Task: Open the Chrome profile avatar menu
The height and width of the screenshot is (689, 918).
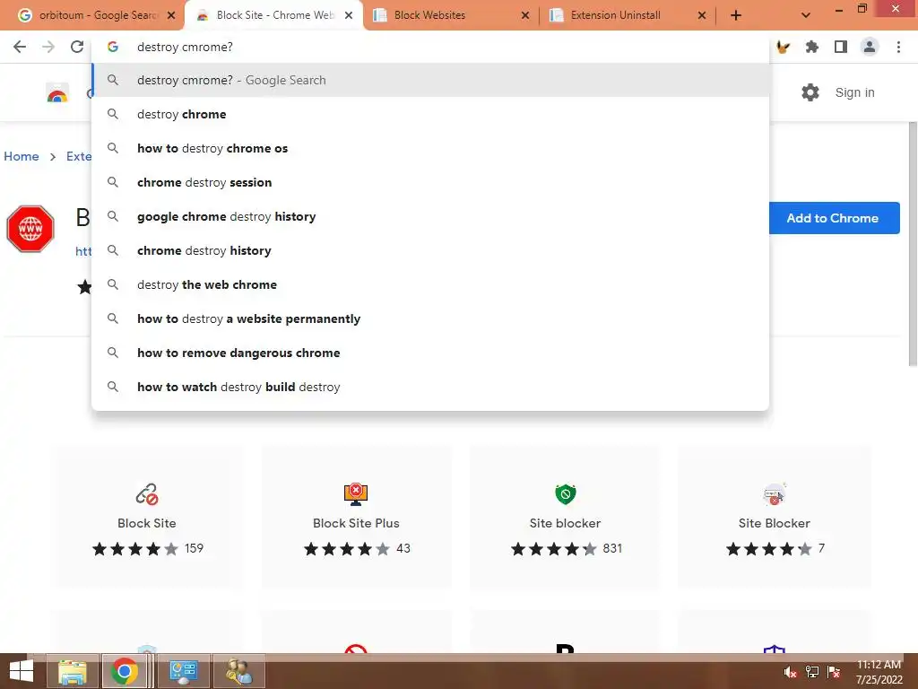Action: point(870,47)
